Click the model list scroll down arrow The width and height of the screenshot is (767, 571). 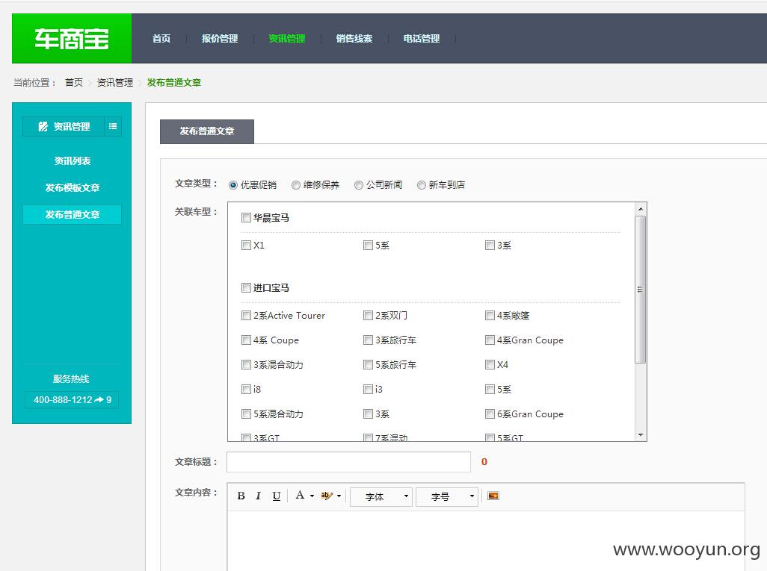click(641, 434)
